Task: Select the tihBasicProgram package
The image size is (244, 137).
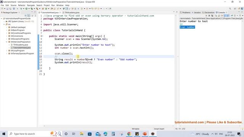Action: point(18,30)
